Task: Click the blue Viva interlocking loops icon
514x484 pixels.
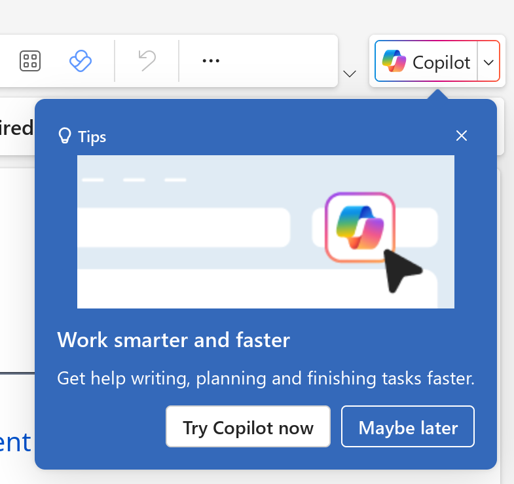Action: click(x=81, y=61)
